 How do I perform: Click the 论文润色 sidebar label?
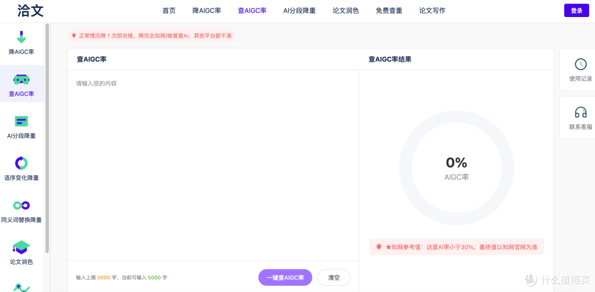21,262
